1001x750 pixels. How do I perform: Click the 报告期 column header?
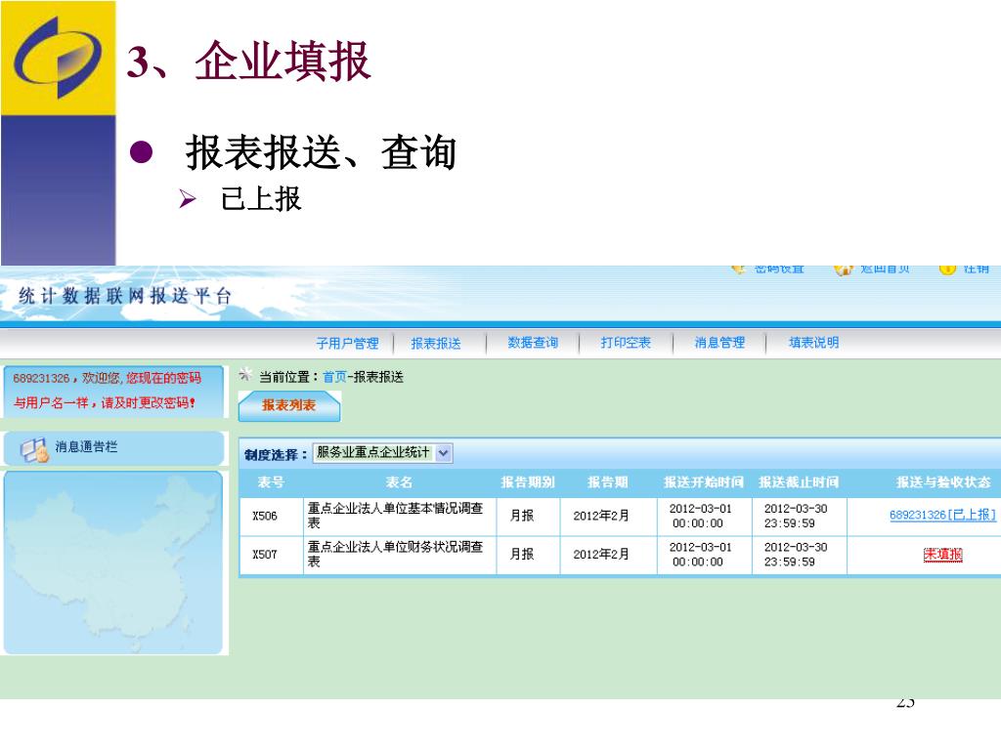coord(608,482)
